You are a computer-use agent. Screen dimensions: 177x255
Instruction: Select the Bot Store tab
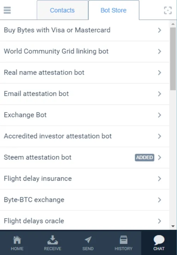[114, 10]
